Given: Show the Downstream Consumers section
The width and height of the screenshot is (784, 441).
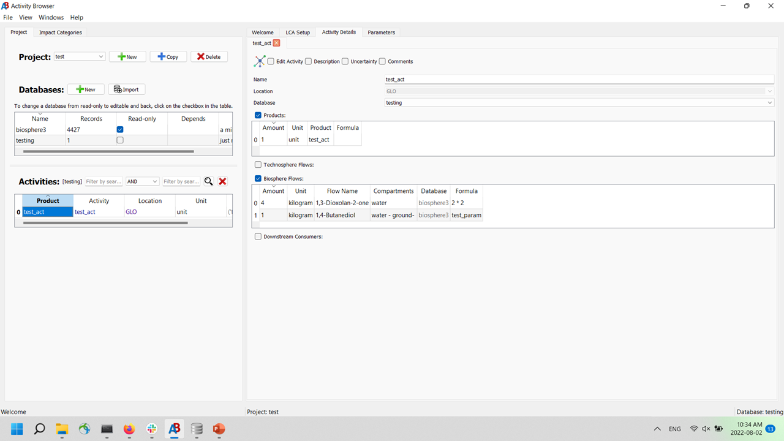Looking at the screenshot, I should [258, 236].
